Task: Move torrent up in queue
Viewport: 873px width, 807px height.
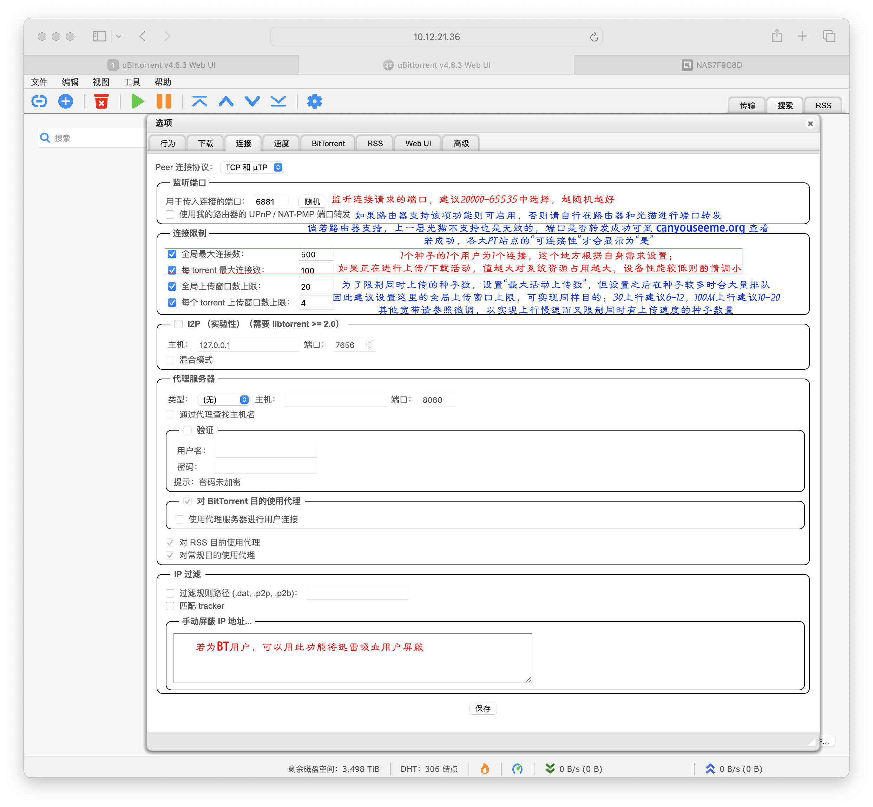Action: click(226, 101)
